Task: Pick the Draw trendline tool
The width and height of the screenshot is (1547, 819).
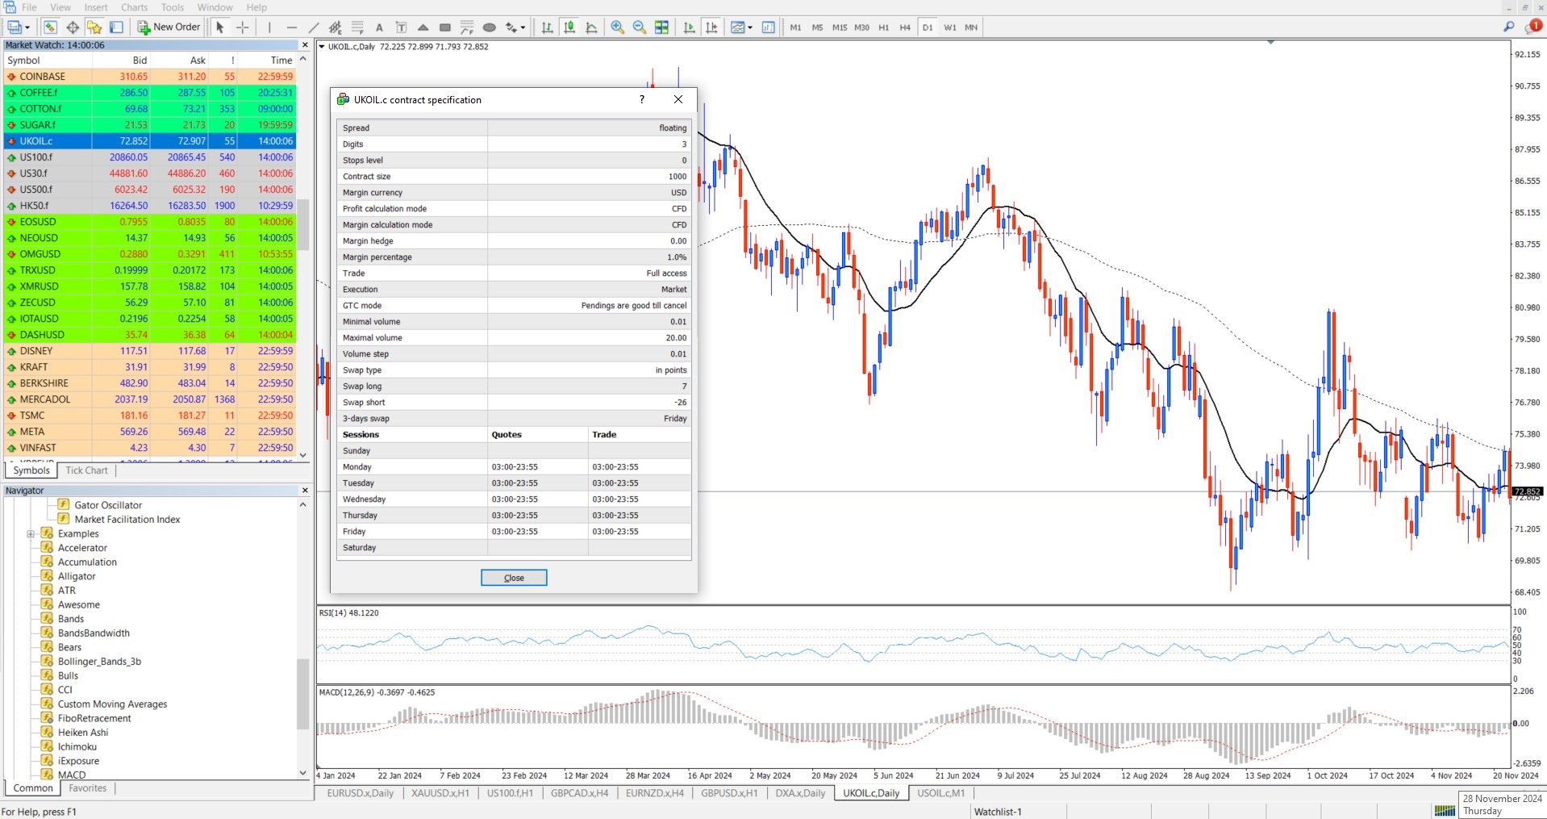Action: pyautogui.click(x=314, y=27)
